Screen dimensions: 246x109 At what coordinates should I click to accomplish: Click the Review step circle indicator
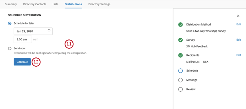[x=180, y=89]
